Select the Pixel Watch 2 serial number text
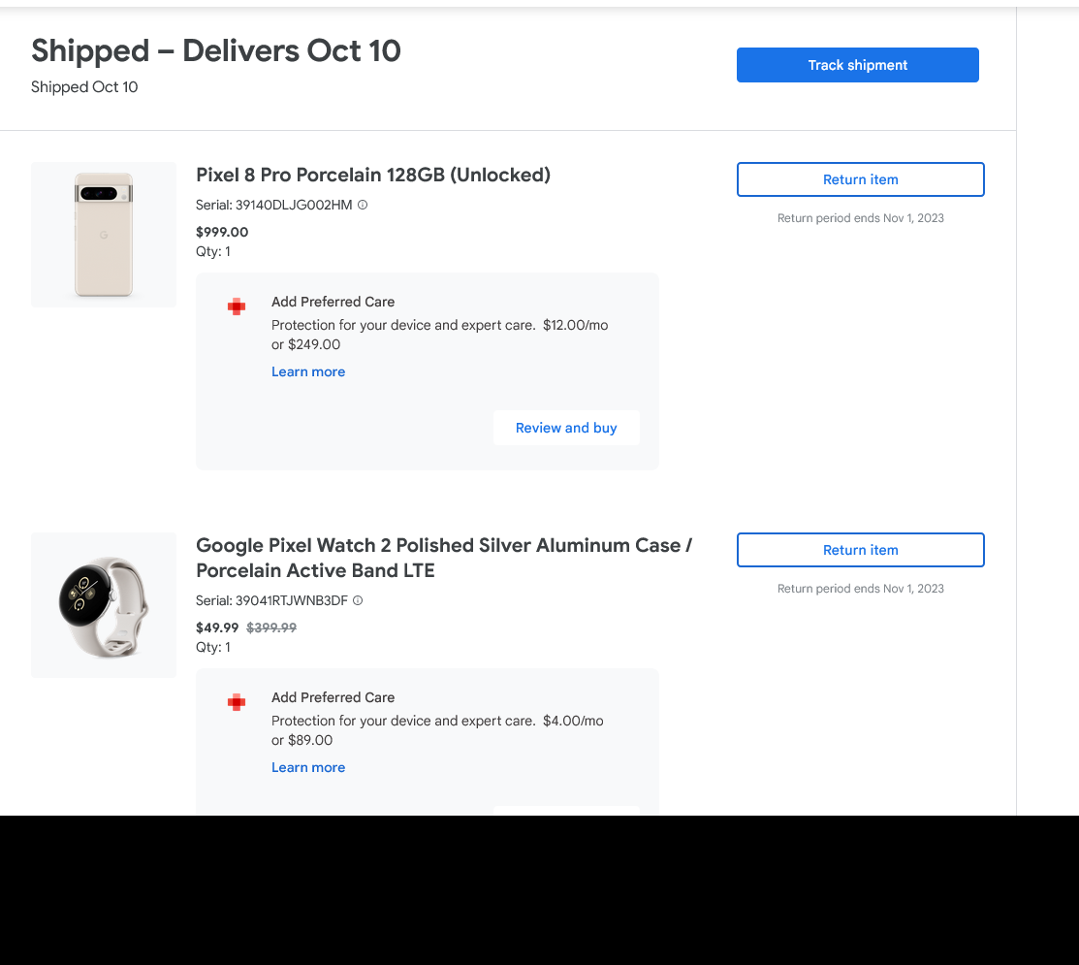This screenshot has height=965, width=1079. (291, 600)
